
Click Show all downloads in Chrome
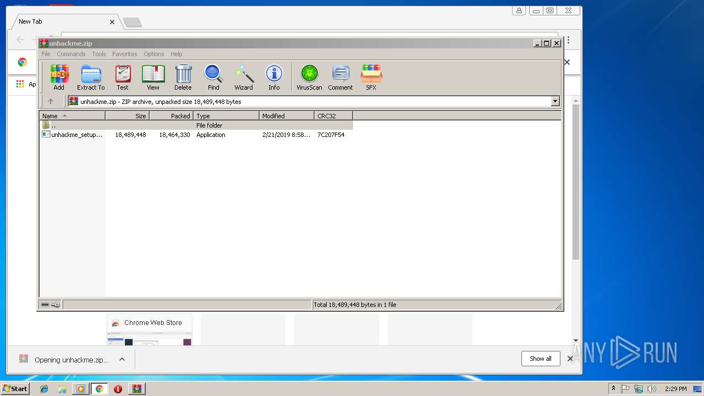coord(541,359)
